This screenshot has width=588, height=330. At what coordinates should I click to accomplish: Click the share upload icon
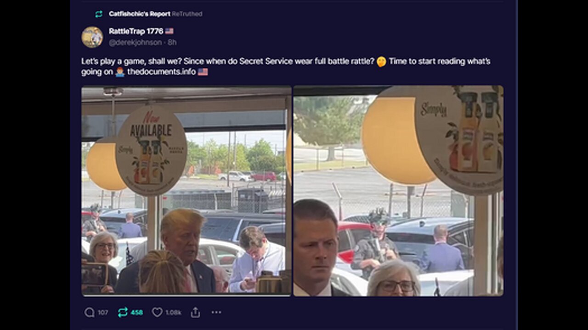click(x=195, y=313)
